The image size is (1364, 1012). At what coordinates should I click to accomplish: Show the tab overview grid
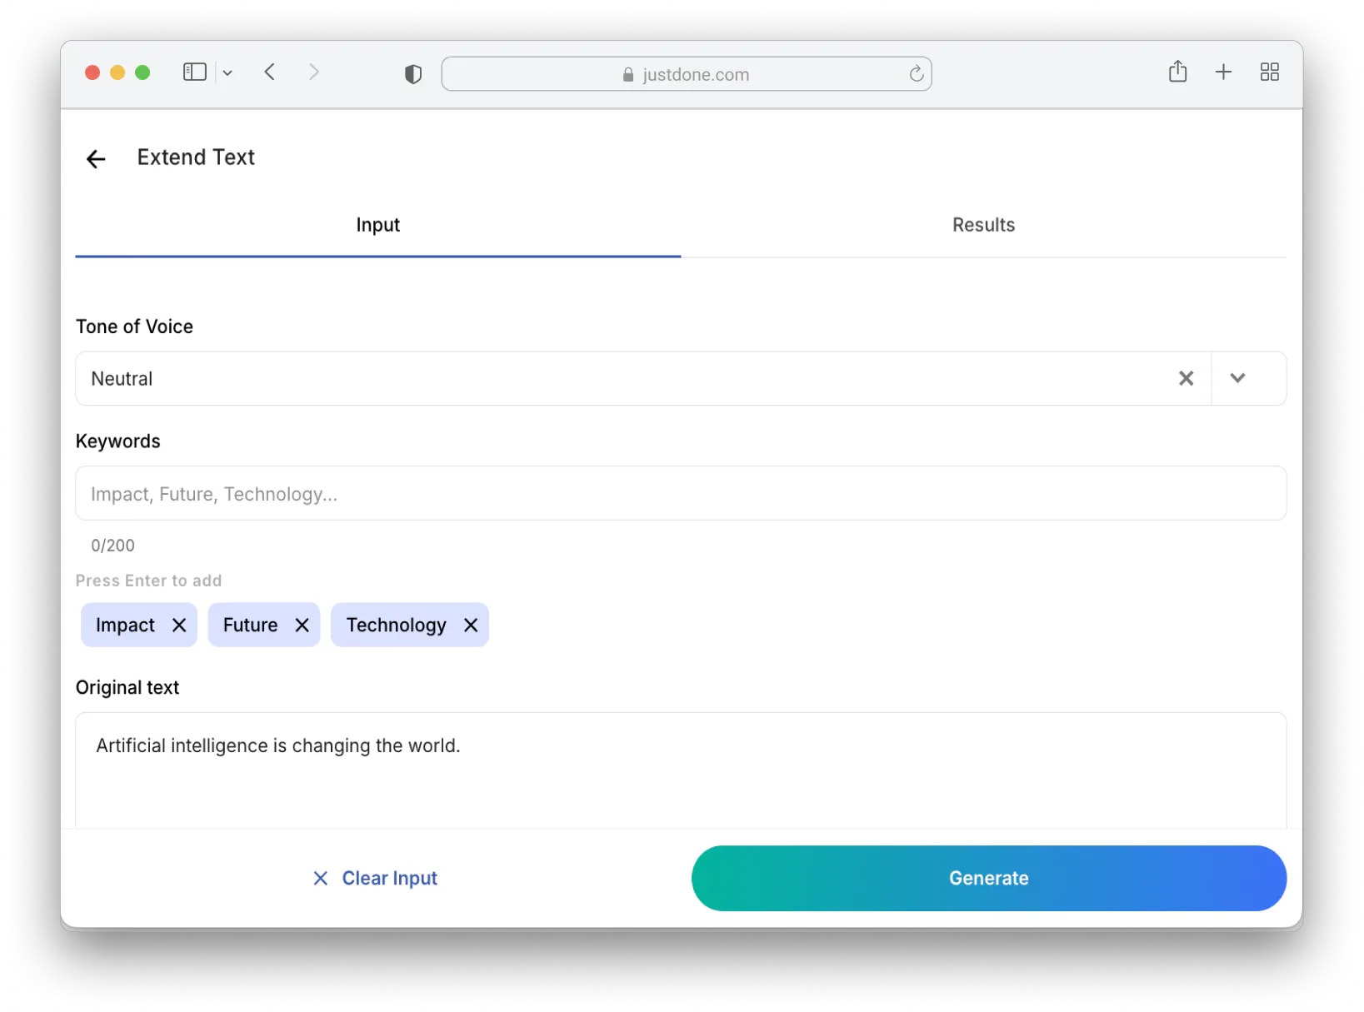coord(1269,72)
